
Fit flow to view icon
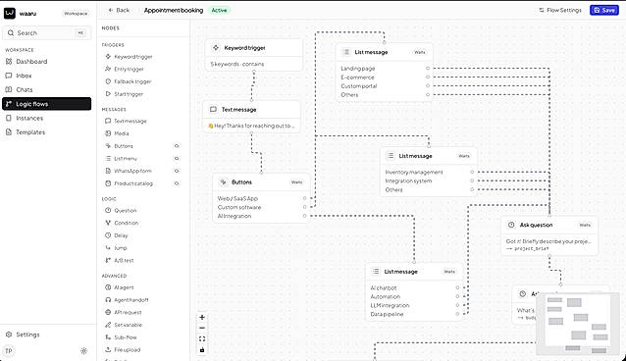[x=202, y=338]
